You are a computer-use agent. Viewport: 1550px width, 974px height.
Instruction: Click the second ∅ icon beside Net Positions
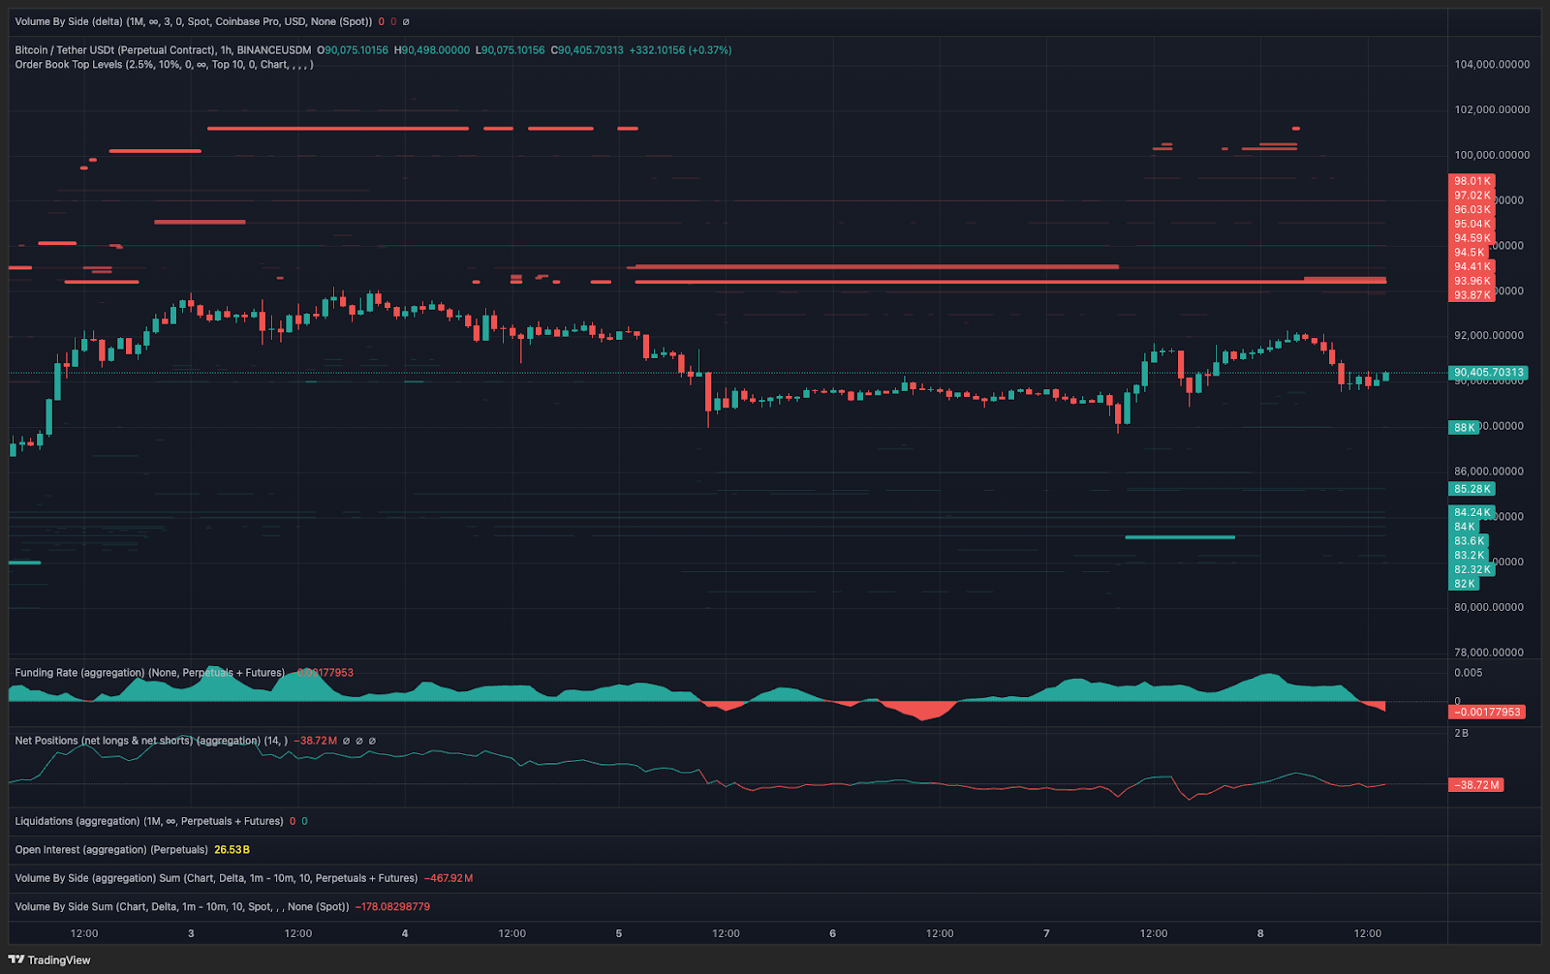tap(359, 741)
